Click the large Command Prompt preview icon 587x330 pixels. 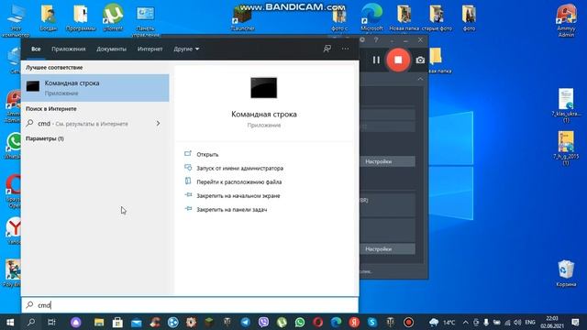pyautogui.click(x=264, y=88)
